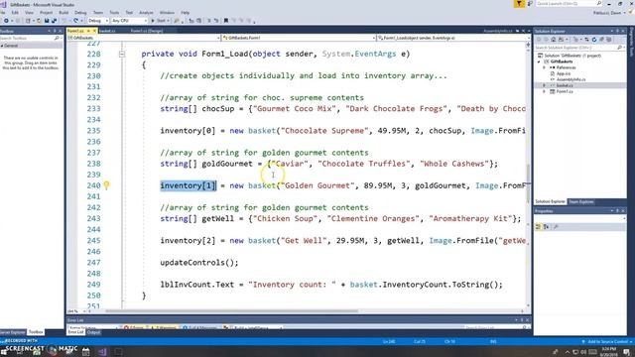Open the Edit menu
The width and height of the screenshot is (635, 357).
pos(15,13)
